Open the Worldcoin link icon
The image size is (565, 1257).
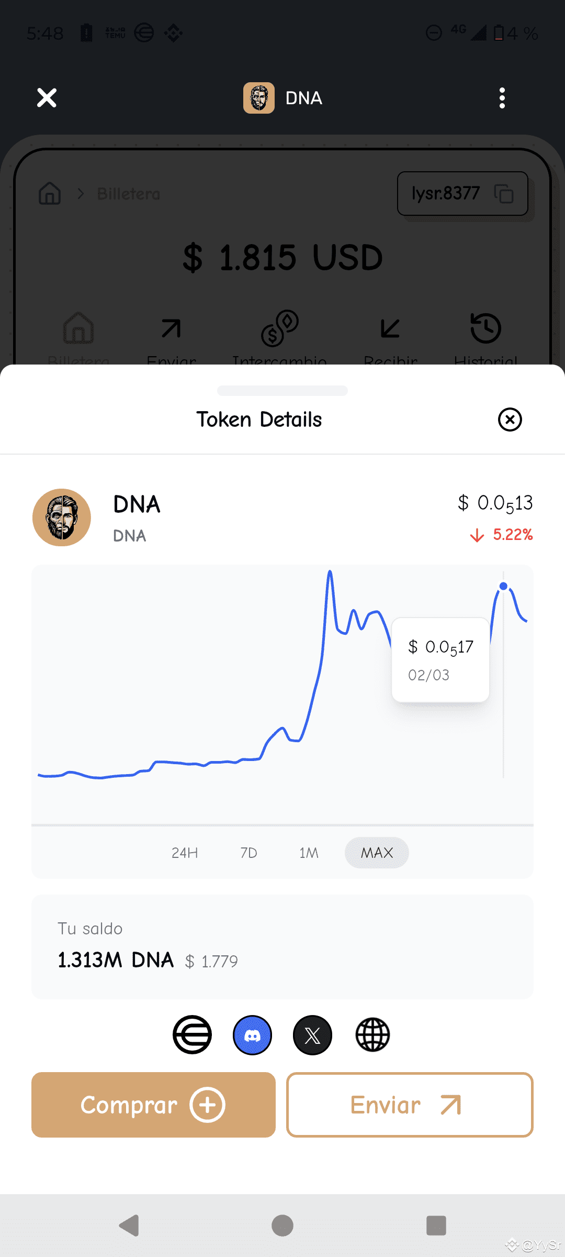tap(192, 1035)
